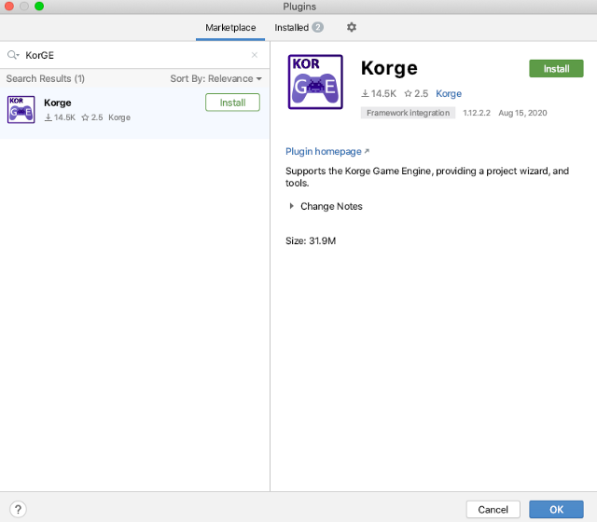Click the Korge icon in search results
The height and width of the screenshot is (522, 597).
click(21, 110)
